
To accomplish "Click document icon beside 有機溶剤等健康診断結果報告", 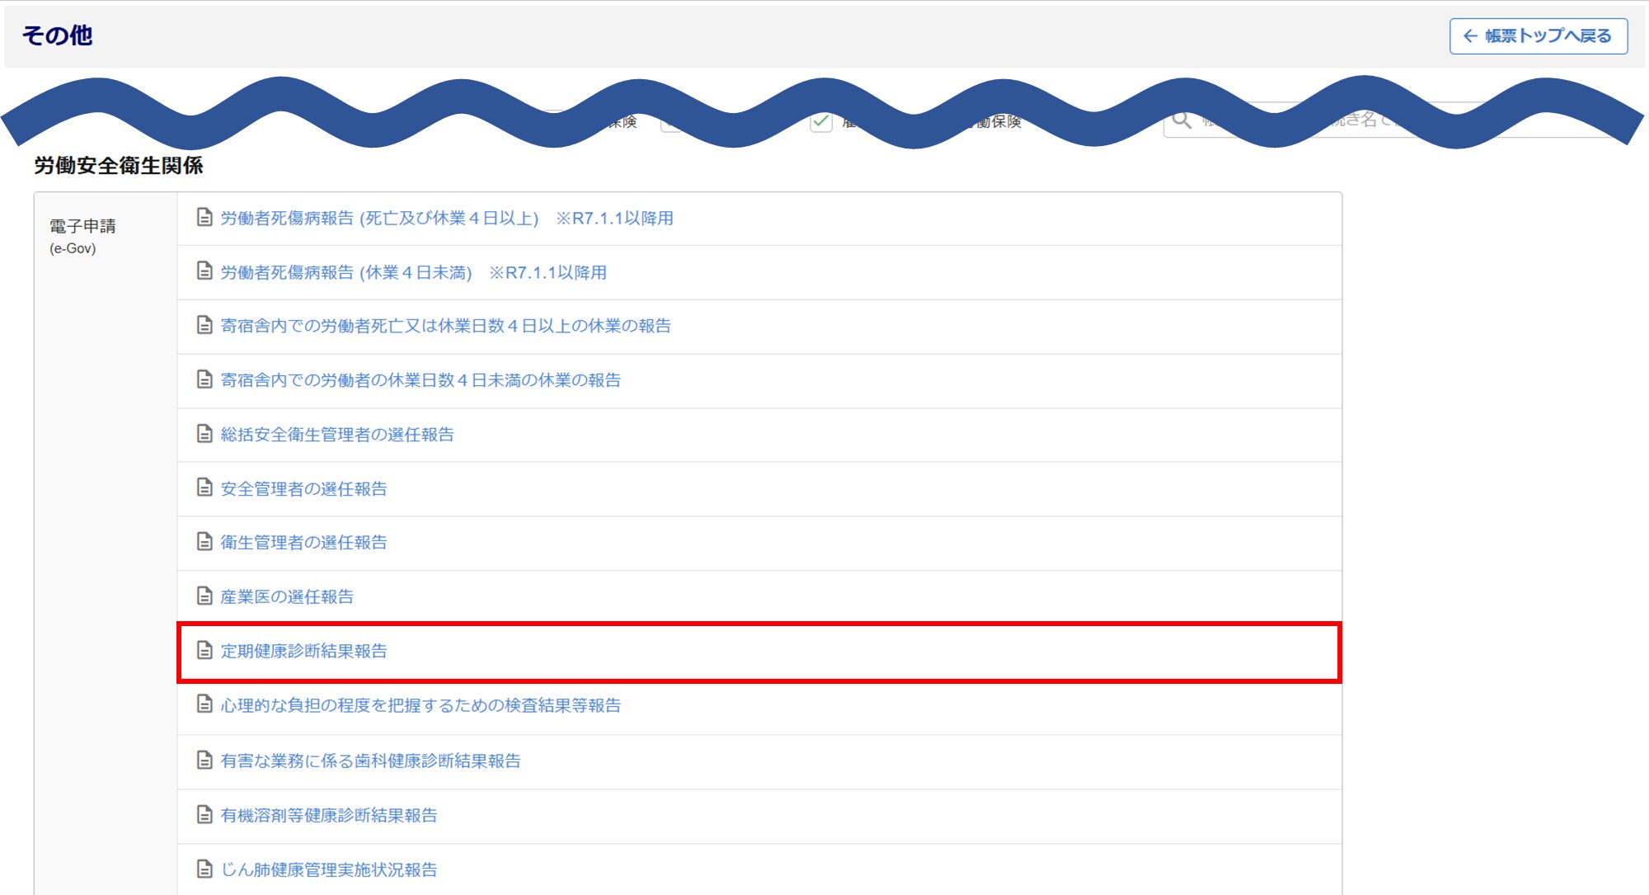I will (204, 815).
